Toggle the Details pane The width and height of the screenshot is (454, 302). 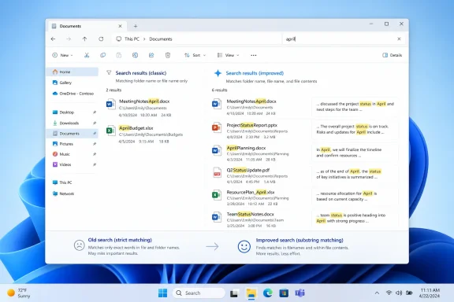pos(392,55)
